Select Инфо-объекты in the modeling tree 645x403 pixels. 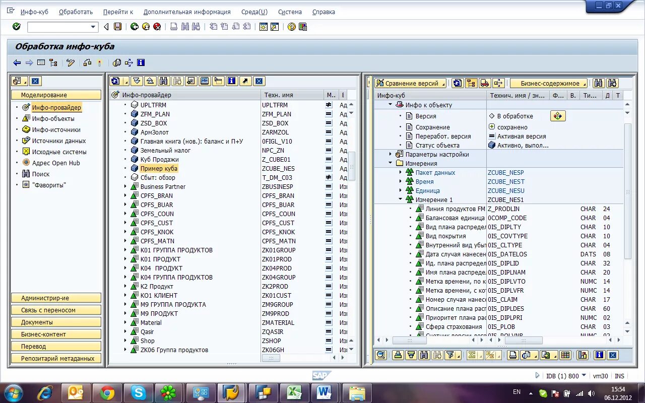click(53, 118)
